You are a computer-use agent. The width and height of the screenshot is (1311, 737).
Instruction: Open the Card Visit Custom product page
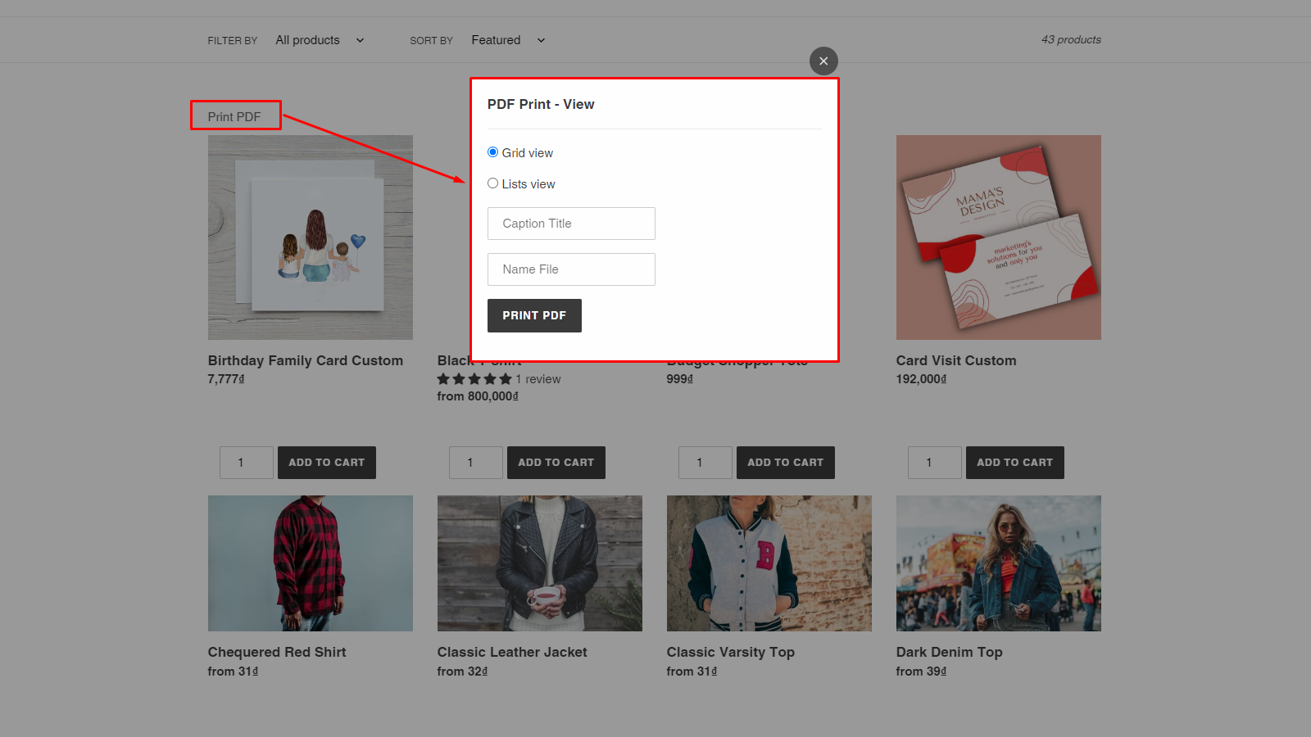click(x=956, y=360)
